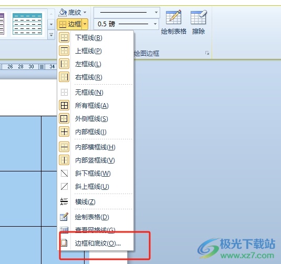
Task: Choose 右框线(R) menu entry
Action: tap(96, 77)
